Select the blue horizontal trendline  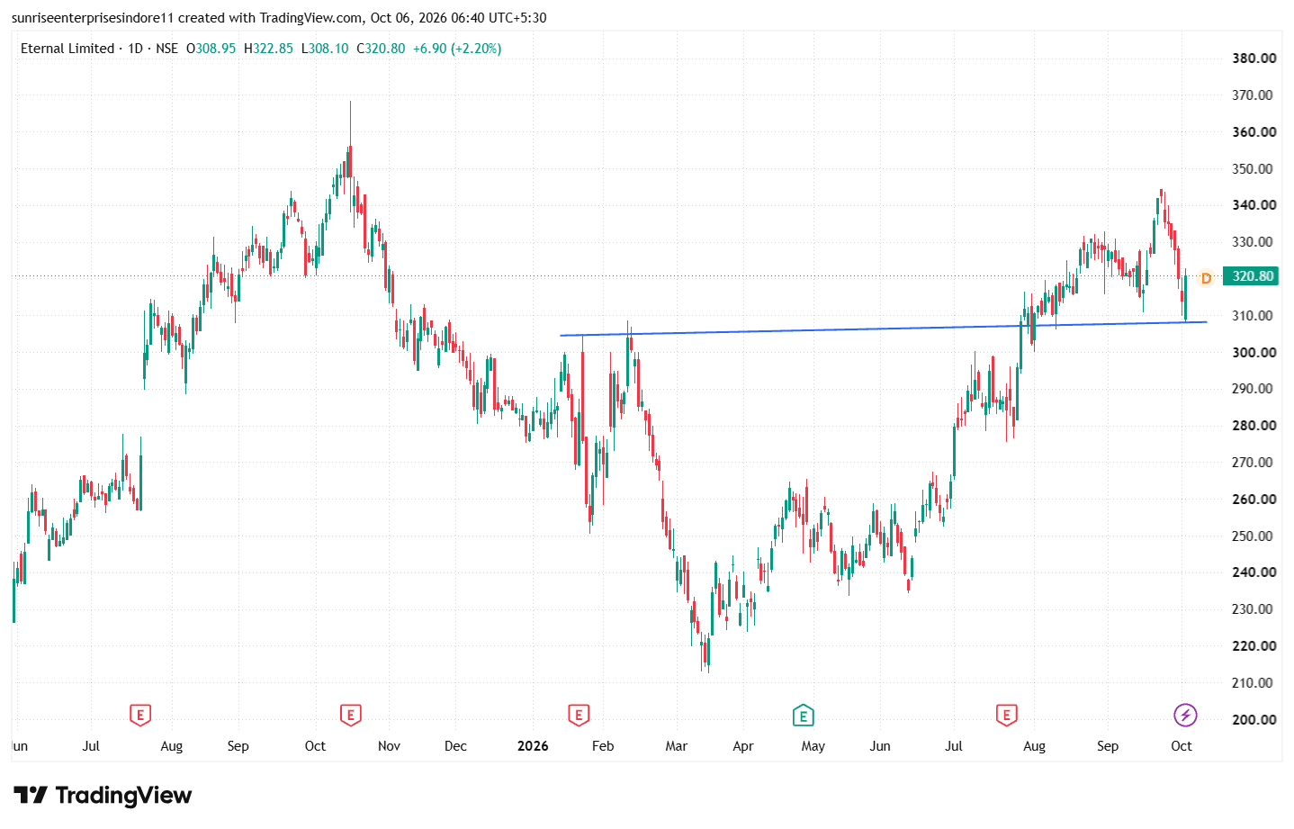pyautogui.click(x=883, y=329)
